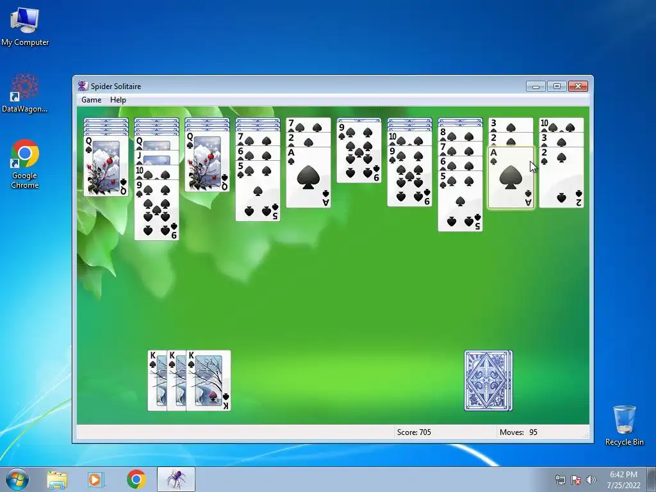Click the 3 of spades in ninth column
Screen dimensions: 656x492
pyautogui.click(x=511, y=125)
